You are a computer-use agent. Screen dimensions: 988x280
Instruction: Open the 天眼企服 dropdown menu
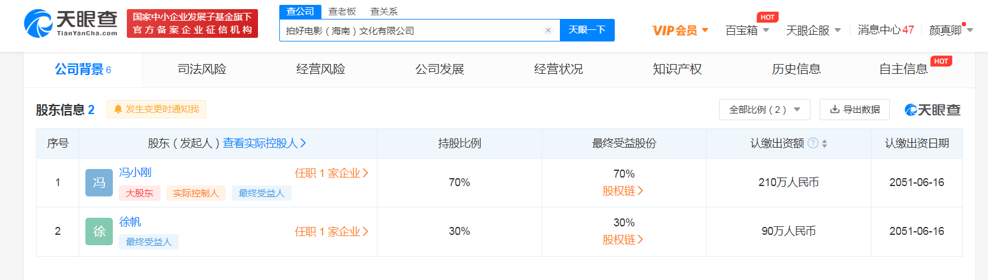pyautogui.click(x=813, y=31)
